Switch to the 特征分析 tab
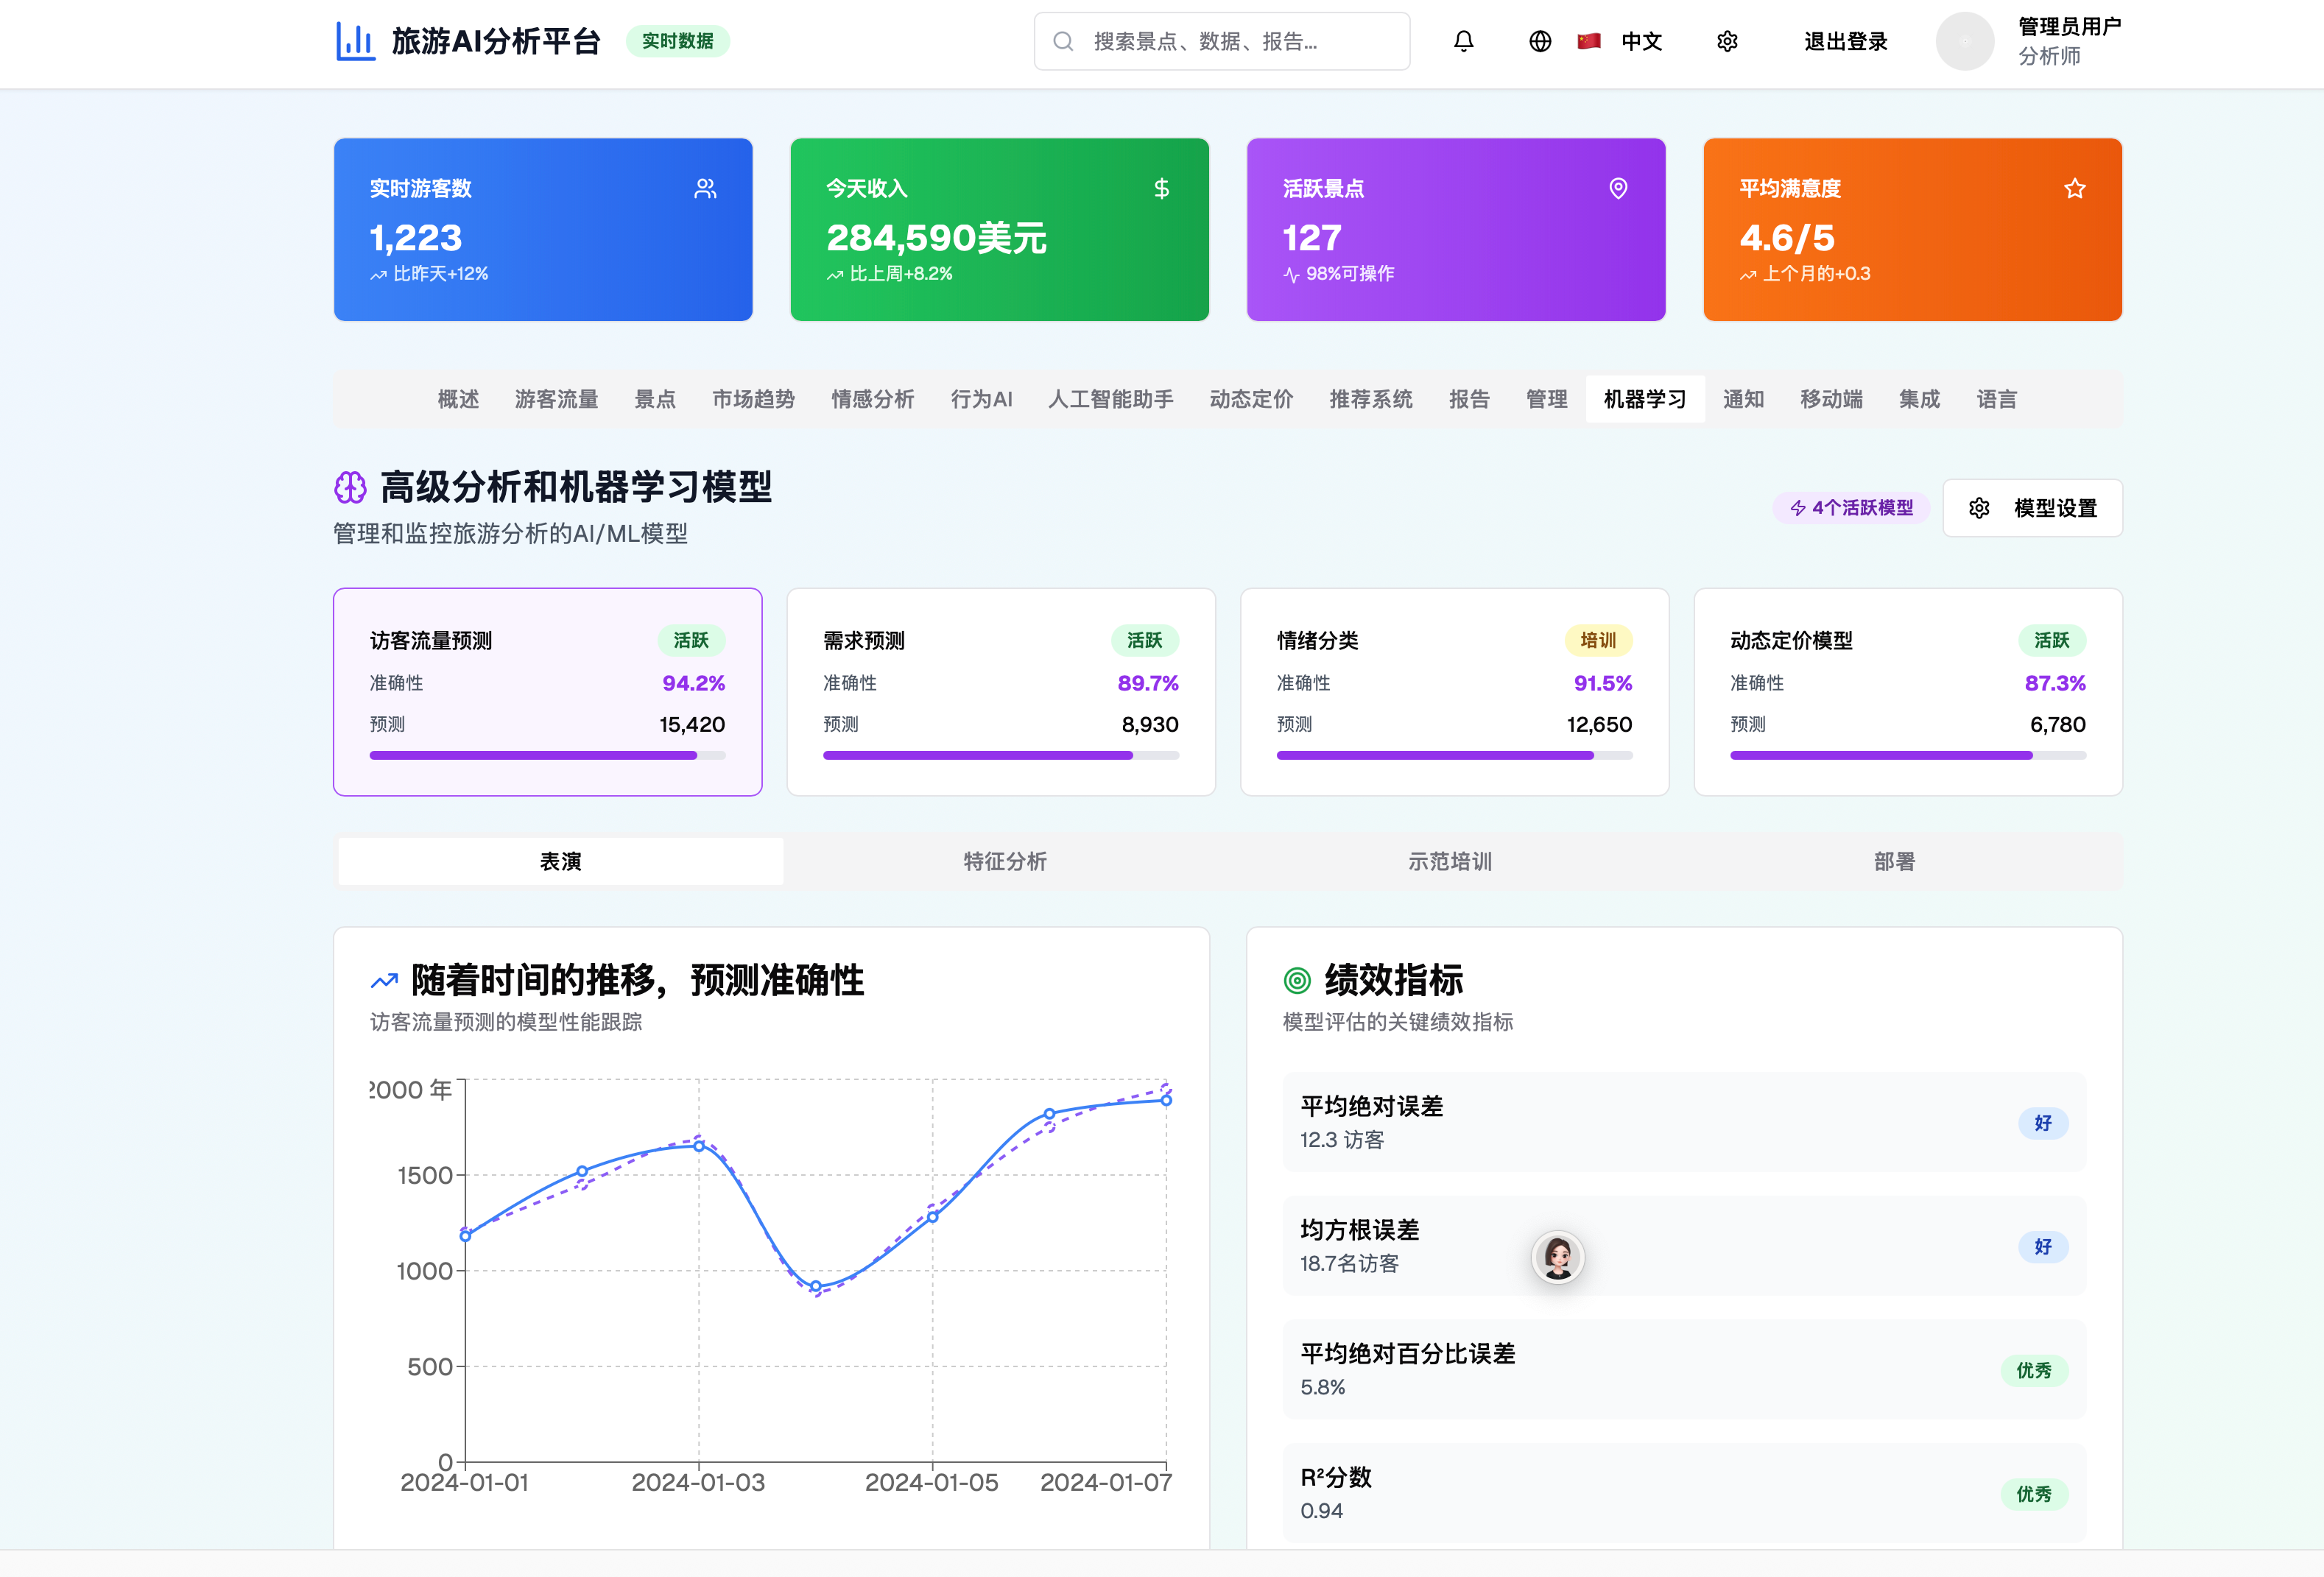The image size is (2324, 1577). point(1005,861)
